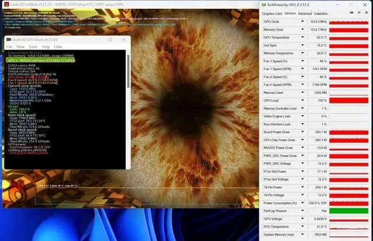
Task: Expand the Fan 2 Speed (%) dropdown
Action: tap(302, 76)
